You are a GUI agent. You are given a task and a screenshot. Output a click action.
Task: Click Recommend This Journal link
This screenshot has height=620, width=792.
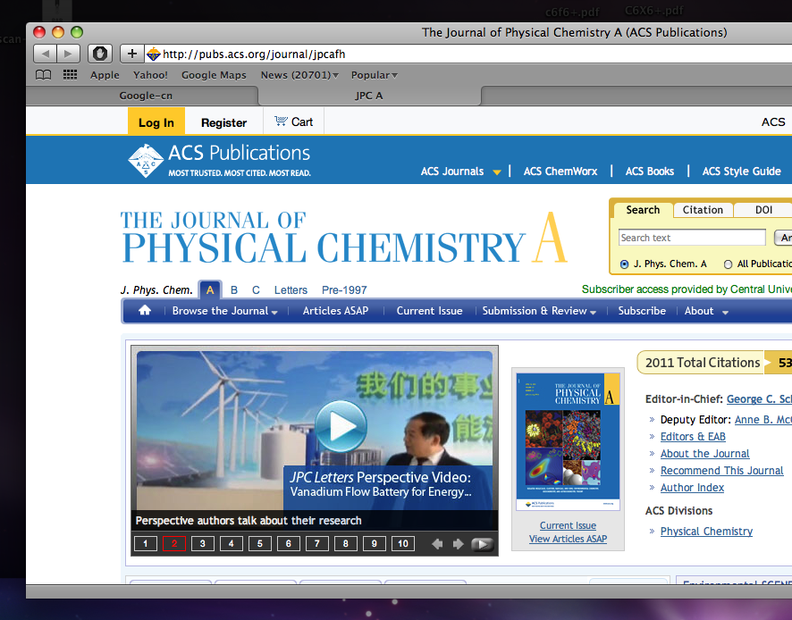point(721,471)
